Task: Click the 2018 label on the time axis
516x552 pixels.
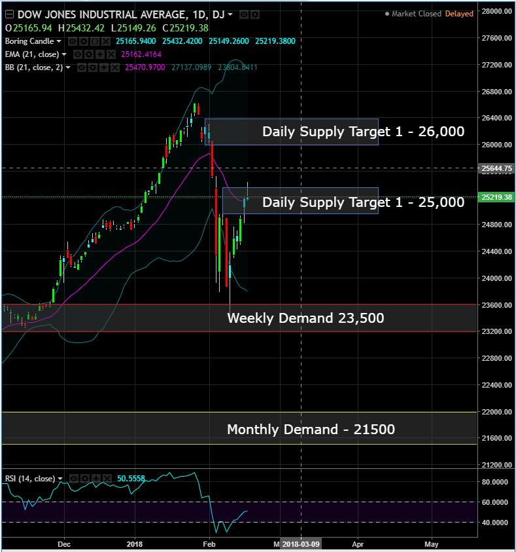Action: [135, 544]
